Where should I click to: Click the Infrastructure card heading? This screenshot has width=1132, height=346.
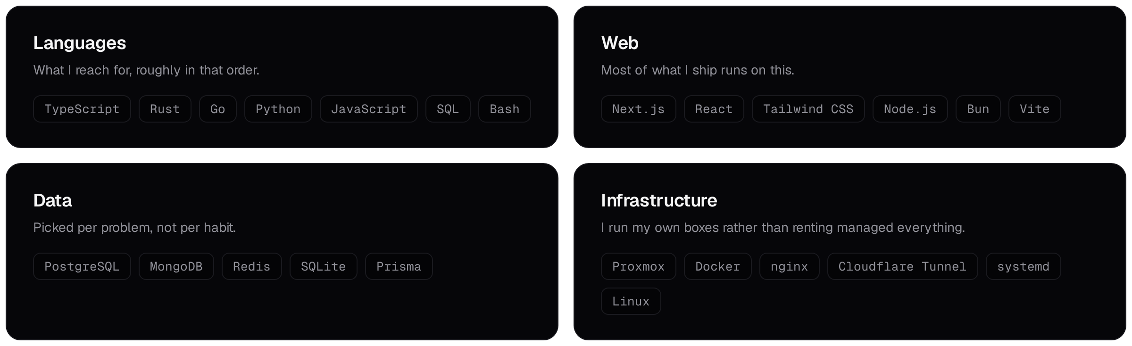click(x=659, y=201)
